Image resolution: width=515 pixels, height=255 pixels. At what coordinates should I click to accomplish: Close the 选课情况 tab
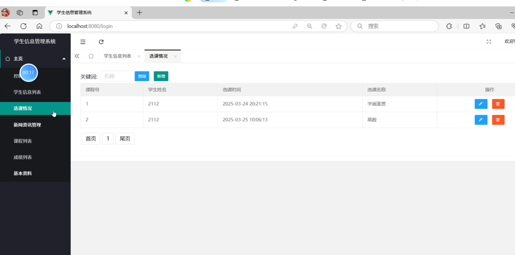(x=175, y=57)
